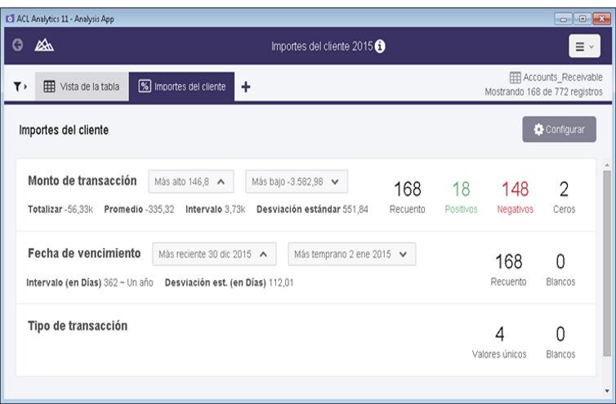
Task: Switch to Vista de la tabla tab
Action: 81,87
